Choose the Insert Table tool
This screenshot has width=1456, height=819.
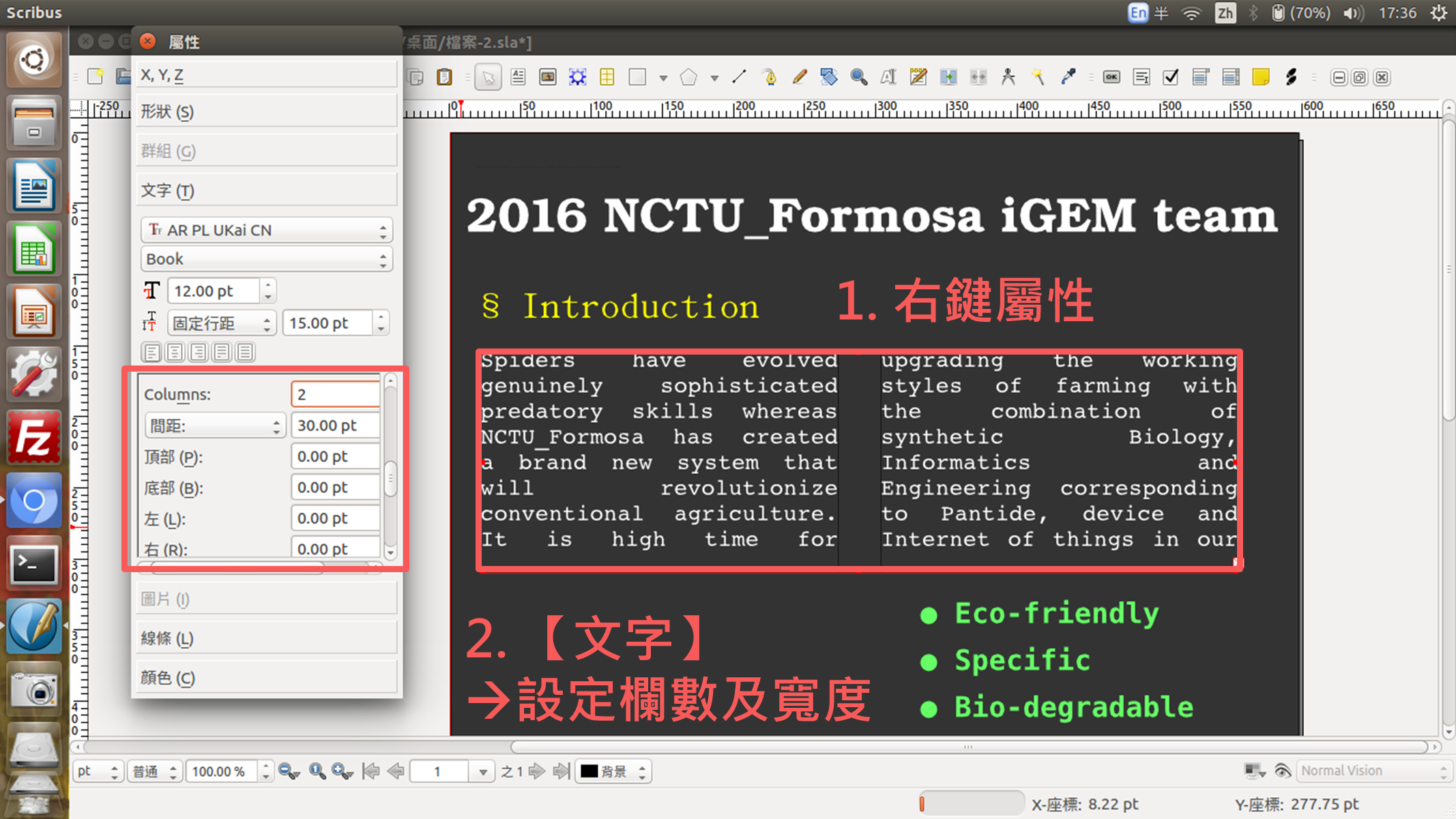[607, 77]
